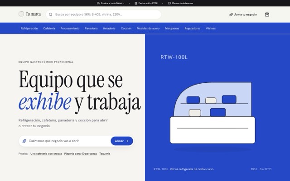Click the shopping cart icon

pos(267,14)
